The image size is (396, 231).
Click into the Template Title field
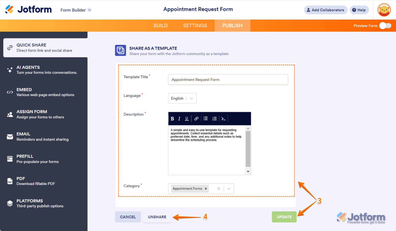tap(228, 79)
